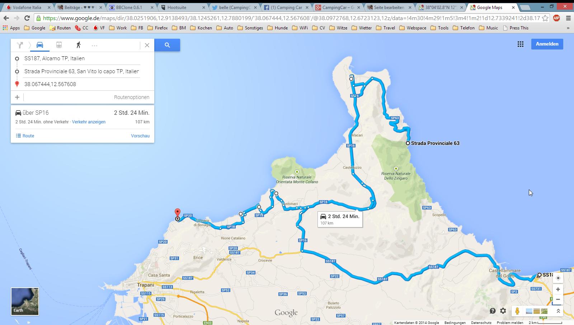This screenshot has width=574, height=325.
Task: Close the directions panel with X
Action: (147, 45)
